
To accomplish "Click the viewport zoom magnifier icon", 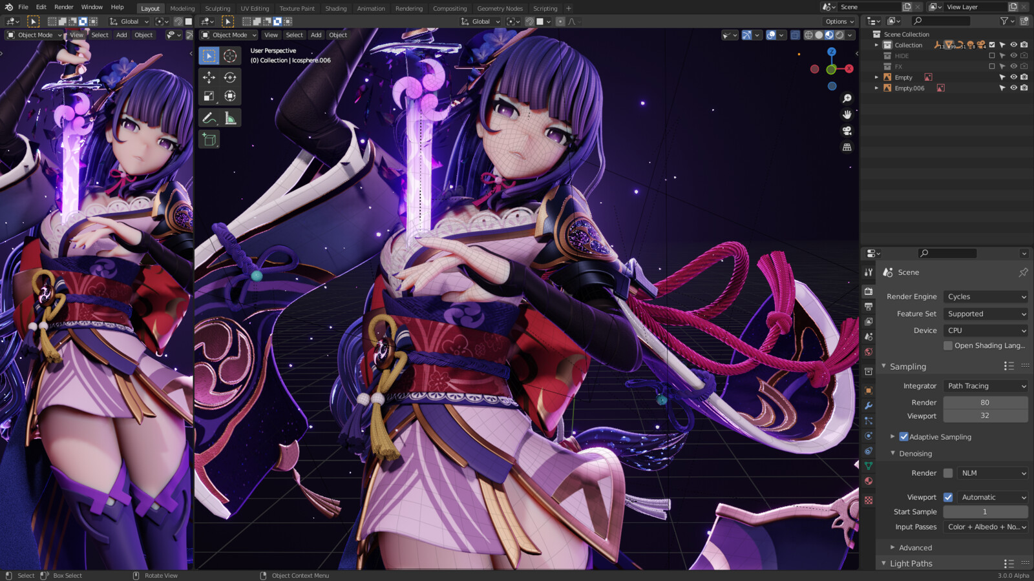I will click(847, 98).
